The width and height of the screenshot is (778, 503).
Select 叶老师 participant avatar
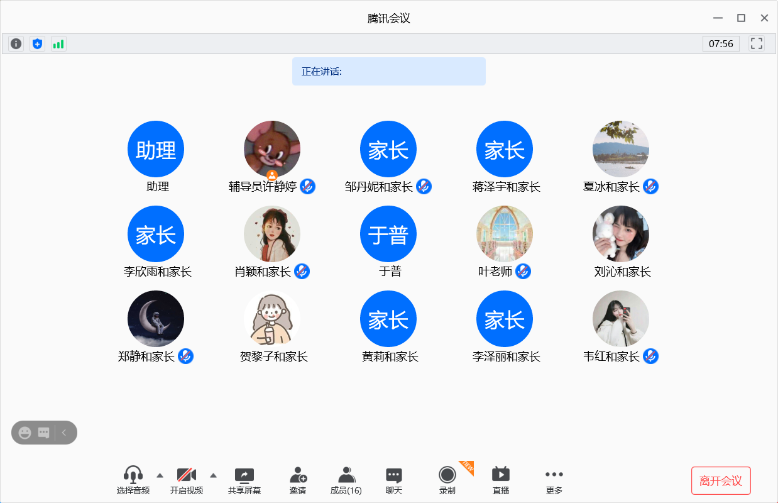pos(505,234)
